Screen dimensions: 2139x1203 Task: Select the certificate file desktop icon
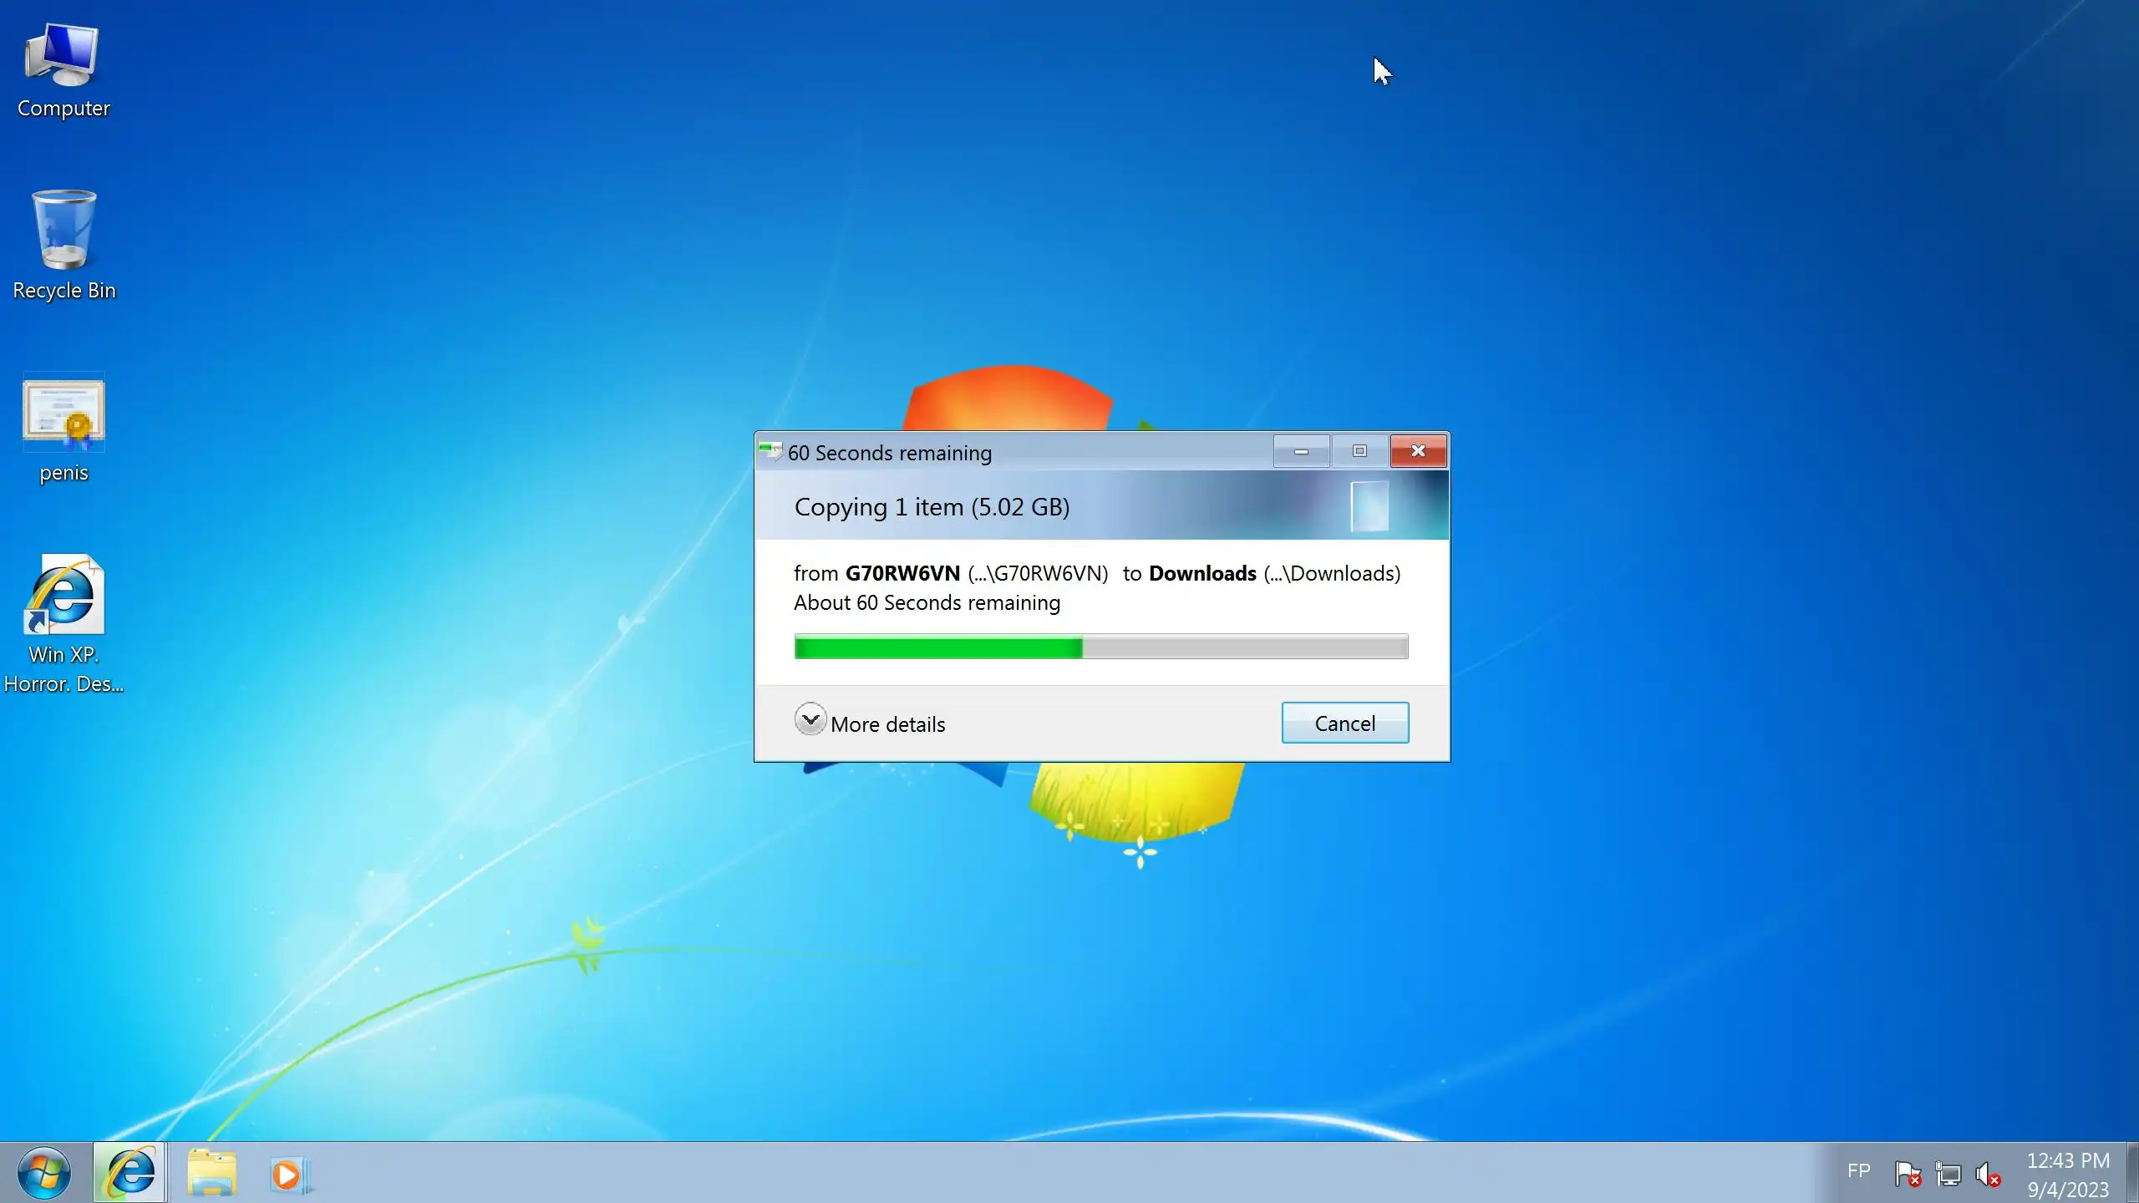point(64,428)
